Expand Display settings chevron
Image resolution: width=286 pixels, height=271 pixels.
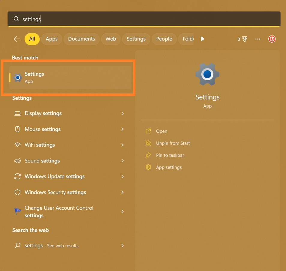click(x=122, y=113)
